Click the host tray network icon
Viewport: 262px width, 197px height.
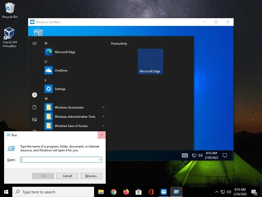pyautogui.click(x=223, y=192)
